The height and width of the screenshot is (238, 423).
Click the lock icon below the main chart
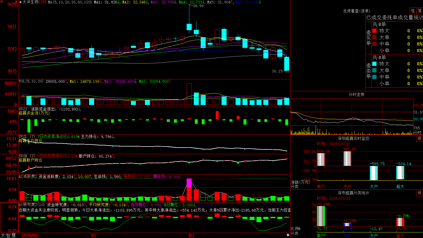[288, 235]
